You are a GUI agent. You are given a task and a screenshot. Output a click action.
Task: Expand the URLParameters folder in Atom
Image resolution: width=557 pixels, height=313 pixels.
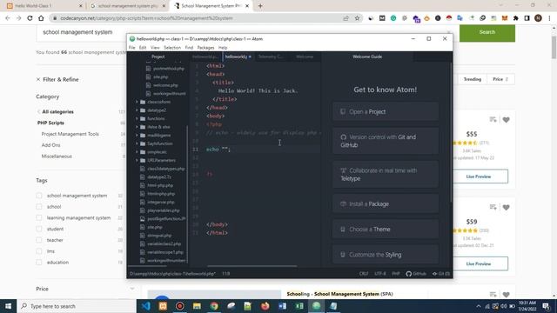point(137,160)
